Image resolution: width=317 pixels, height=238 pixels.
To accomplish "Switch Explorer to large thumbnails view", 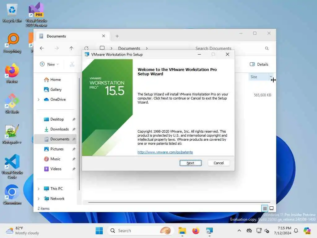I will (271, 208).
